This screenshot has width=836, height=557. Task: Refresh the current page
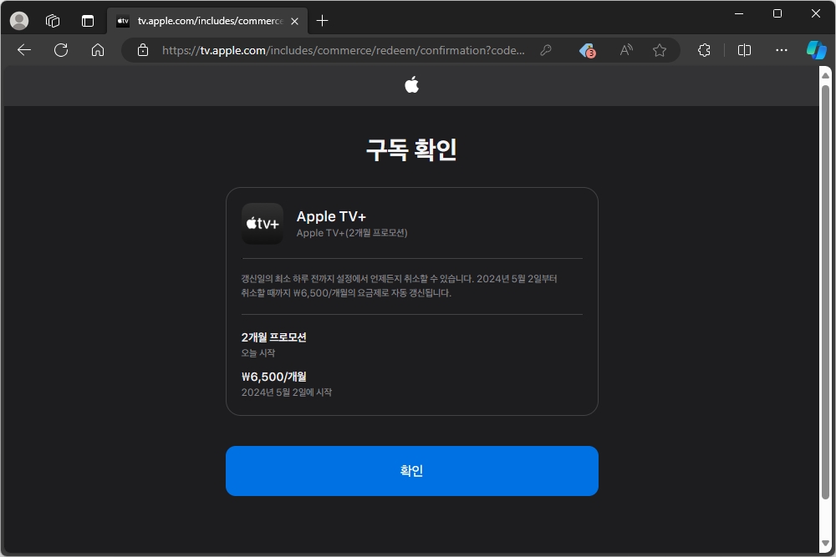coord(61,50)
